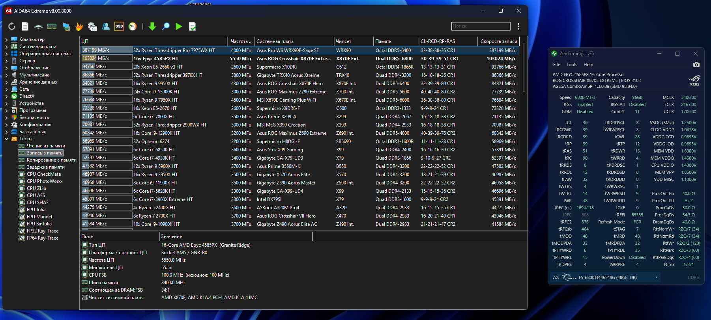Start benchmark with green play icon
Viewport: 711px width, 320px height.
tap(179, 26)
